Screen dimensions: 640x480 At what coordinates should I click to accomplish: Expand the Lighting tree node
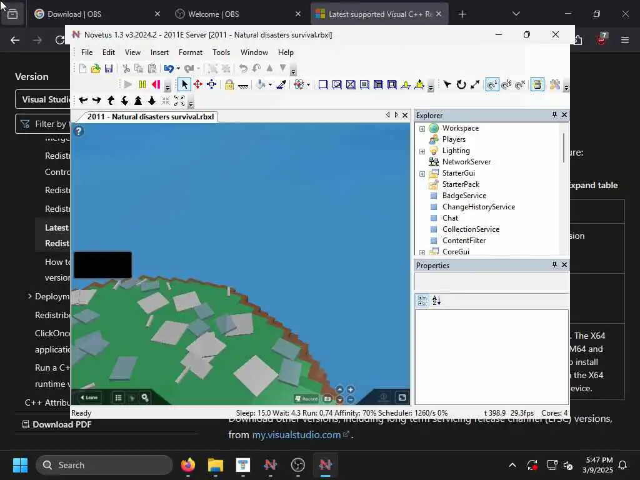tap(422, 151)
